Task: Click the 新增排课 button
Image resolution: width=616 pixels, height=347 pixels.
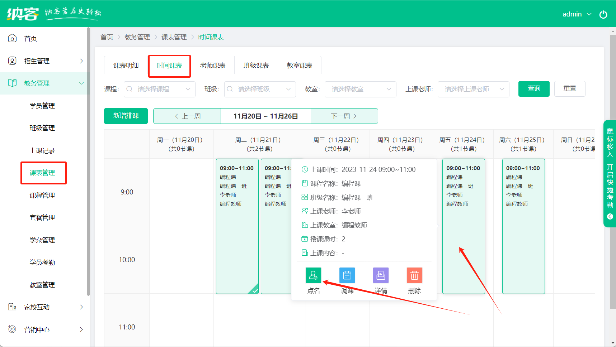Action: tap(126, 116)
